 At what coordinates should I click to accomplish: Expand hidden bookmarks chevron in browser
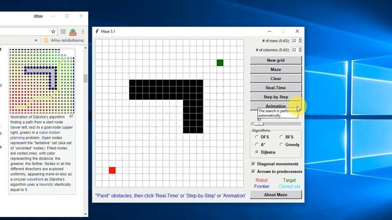tap(36, 40)
